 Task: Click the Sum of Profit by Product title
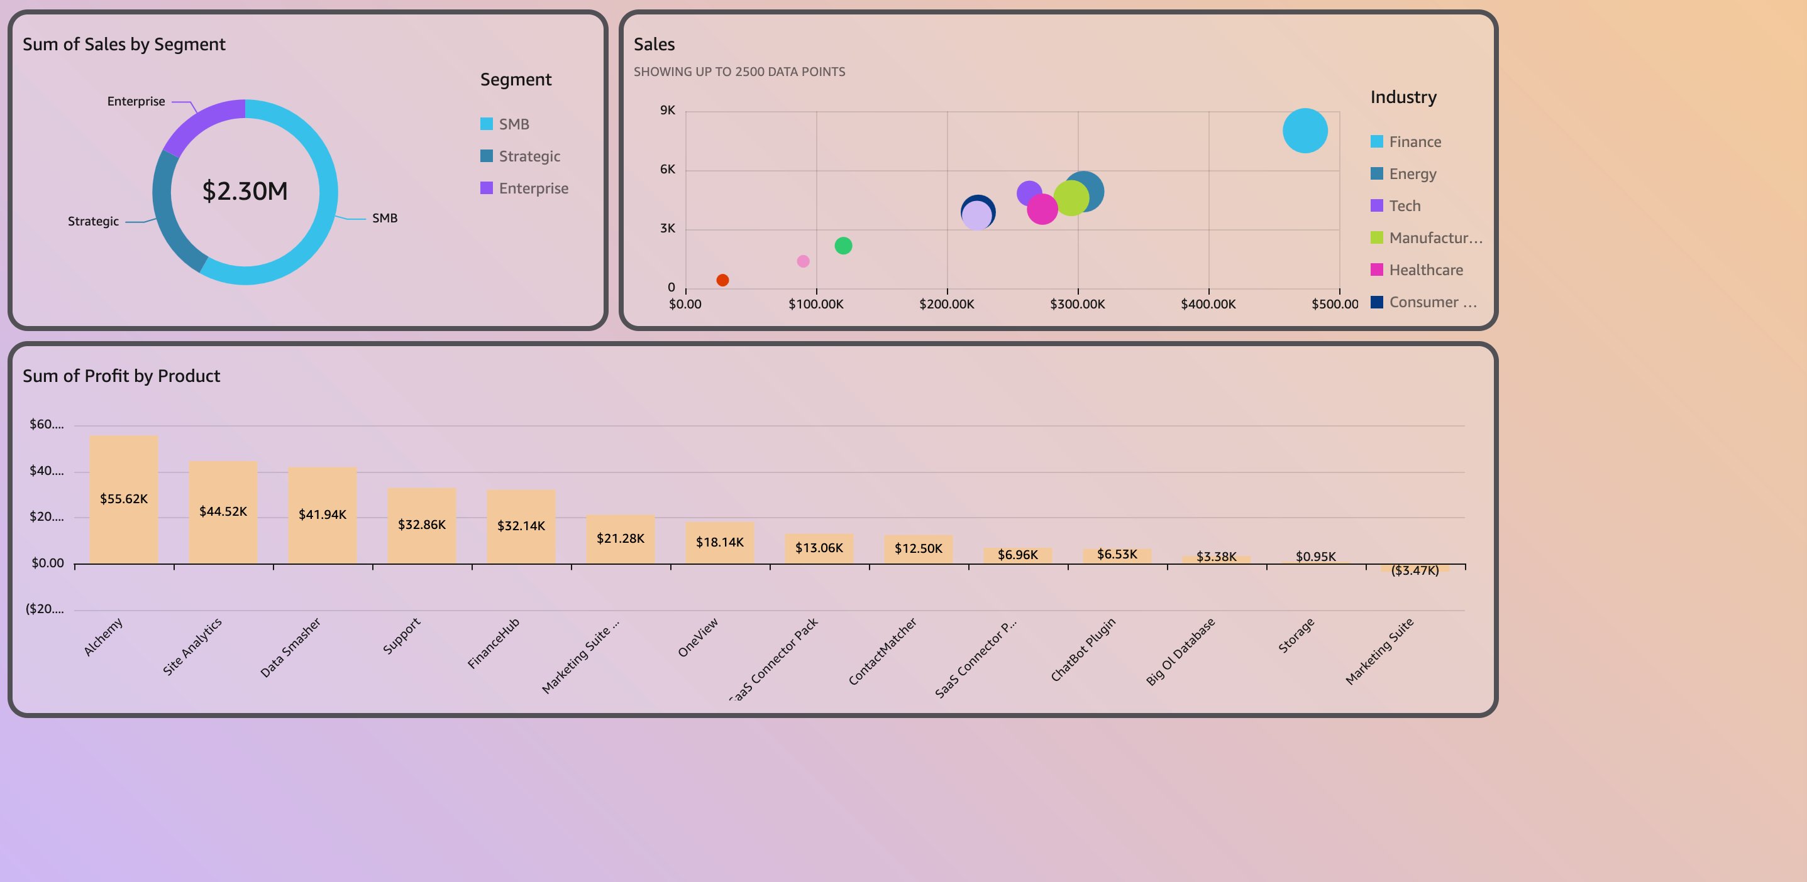coord(121,376)
